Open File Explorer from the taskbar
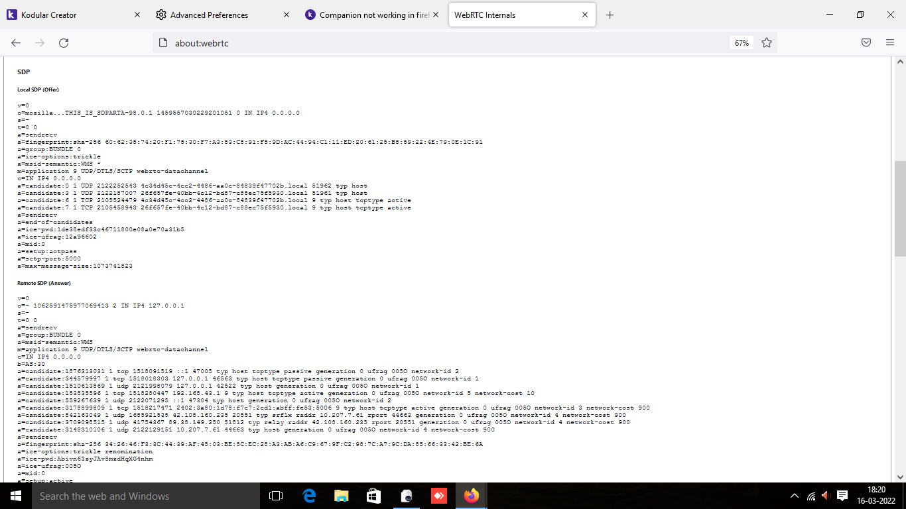Viewport: 906px width, 509px height. coord(341,496)
